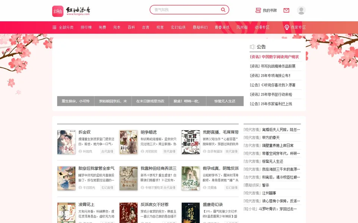Open the 玄幻仙侠 nav item
Screen dimensions: 358x223
(178, 27)
